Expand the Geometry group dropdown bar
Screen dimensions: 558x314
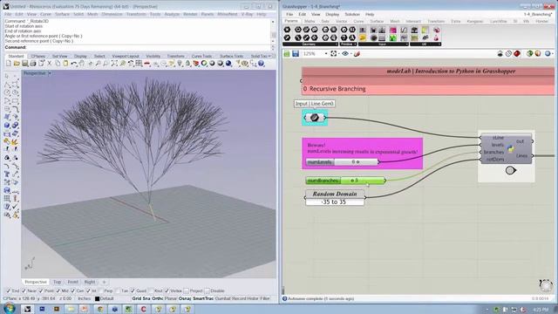click(310, 44)
